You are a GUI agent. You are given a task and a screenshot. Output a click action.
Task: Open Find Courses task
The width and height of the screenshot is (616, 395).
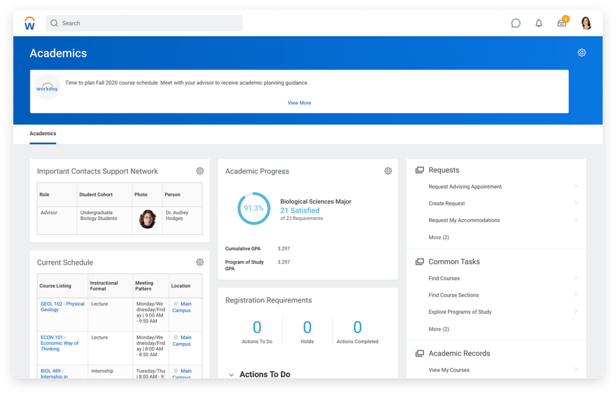(444, 278)
